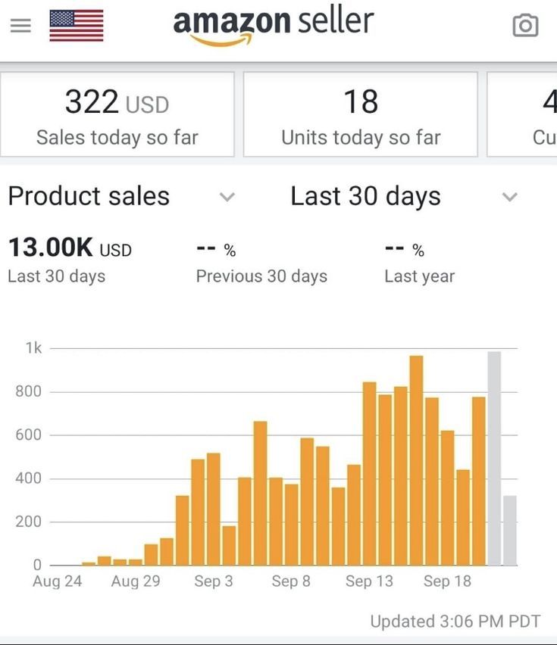Tap the partially visible third metrics card
Image resolution: width=557 pixels, height=645 pixels.
526,115
